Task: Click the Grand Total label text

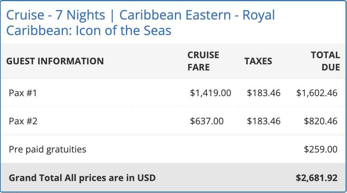Action: (82, 178)
